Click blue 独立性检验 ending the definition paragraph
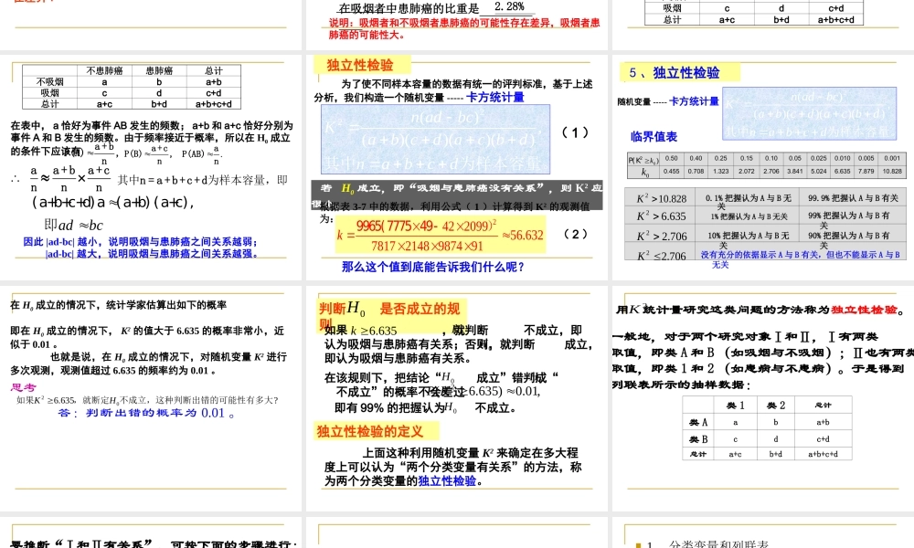 point(447,481)
